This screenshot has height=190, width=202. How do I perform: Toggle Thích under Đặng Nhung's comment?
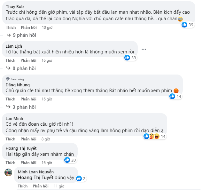(11, 99)
